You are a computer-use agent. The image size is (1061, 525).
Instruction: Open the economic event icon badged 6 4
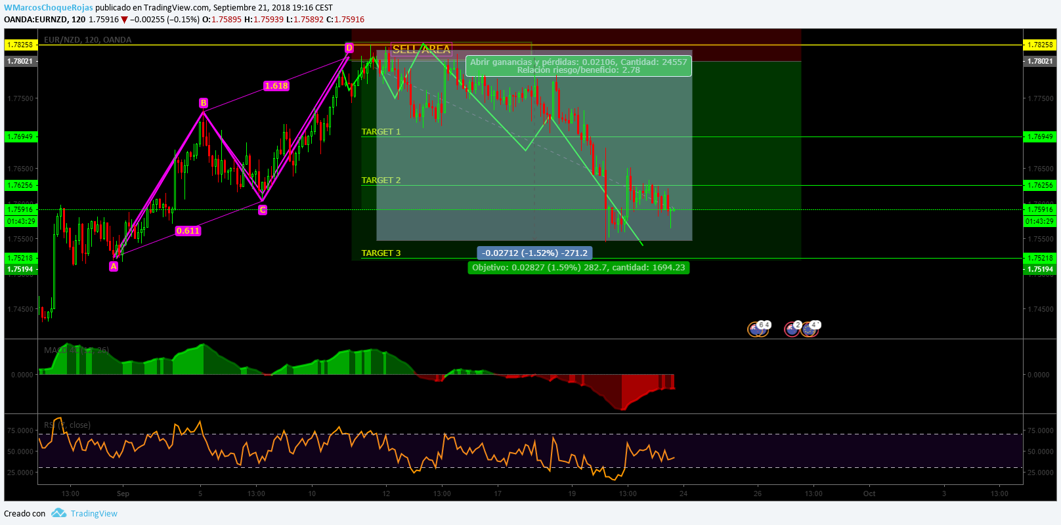(x=758, y=329)
